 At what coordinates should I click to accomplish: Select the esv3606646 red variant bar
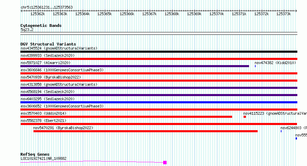pyautogui.click(x=159, y=73)
